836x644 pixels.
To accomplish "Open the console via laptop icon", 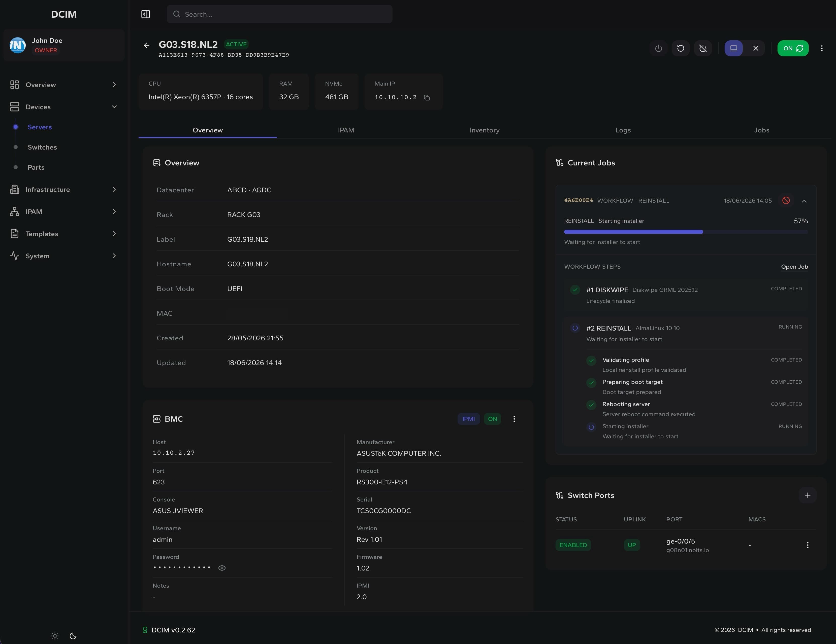I will pyautogui.click(x=733, y=49).
